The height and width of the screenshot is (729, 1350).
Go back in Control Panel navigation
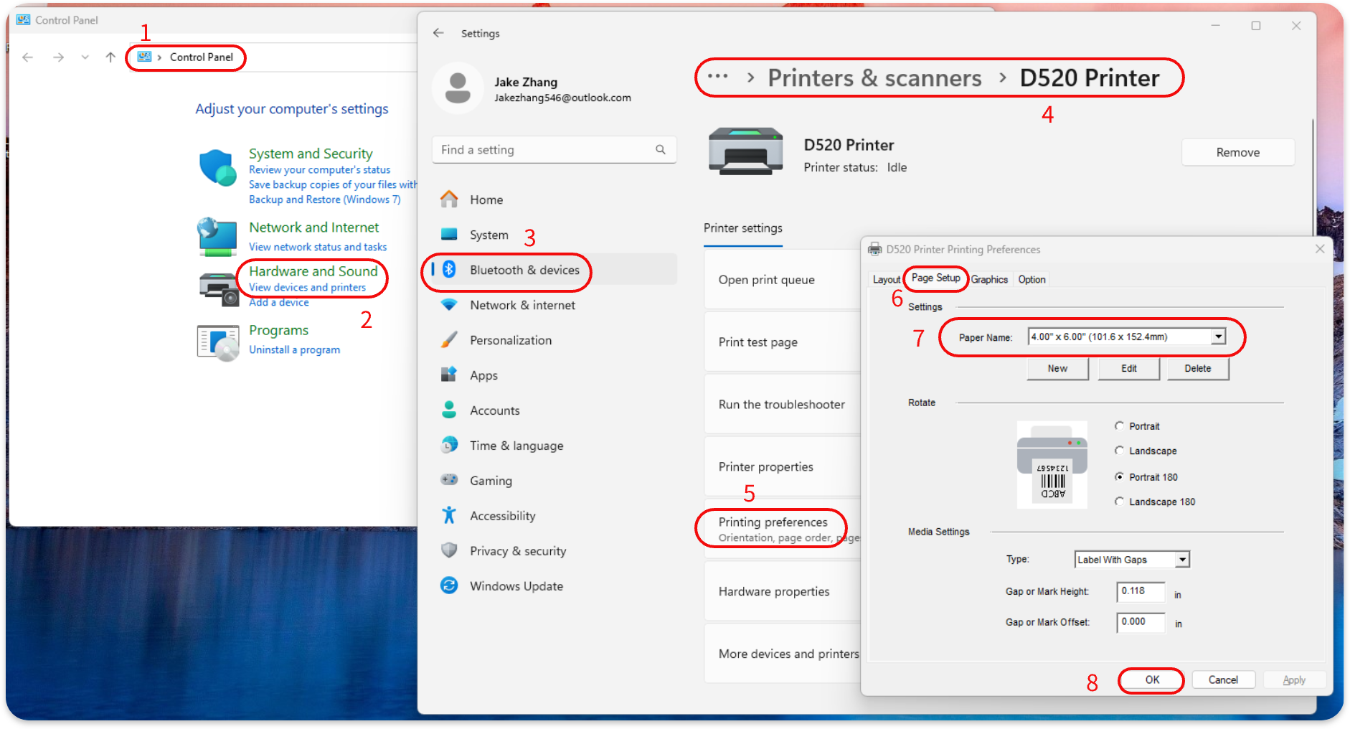click(x=27, y=57)
